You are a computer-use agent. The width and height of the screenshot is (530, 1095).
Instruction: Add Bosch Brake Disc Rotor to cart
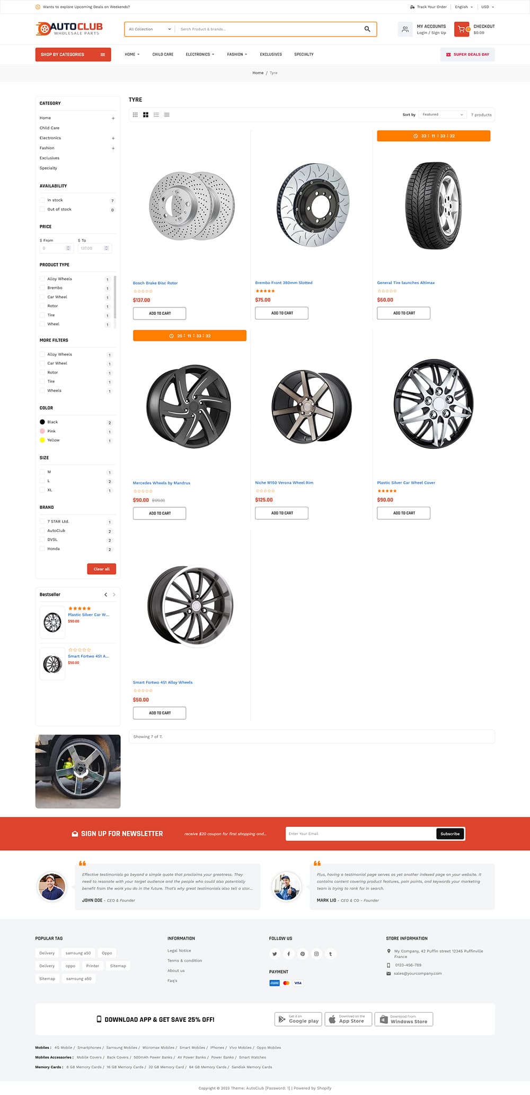[160, 313]
